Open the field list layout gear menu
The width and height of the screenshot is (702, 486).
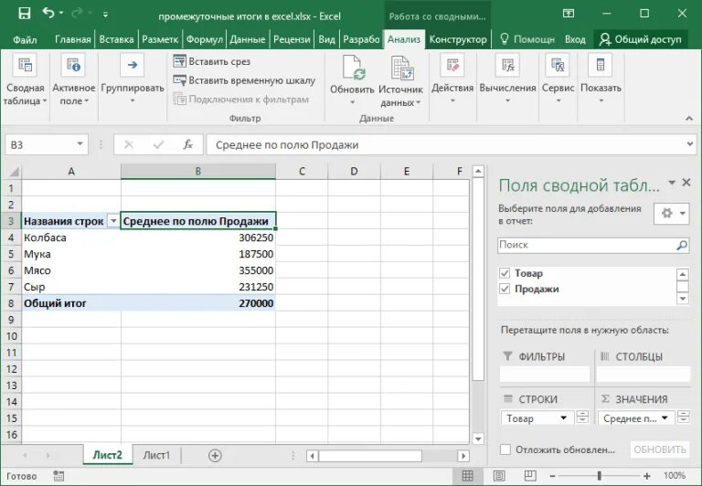pyautogui.click(x=671, y=214)
